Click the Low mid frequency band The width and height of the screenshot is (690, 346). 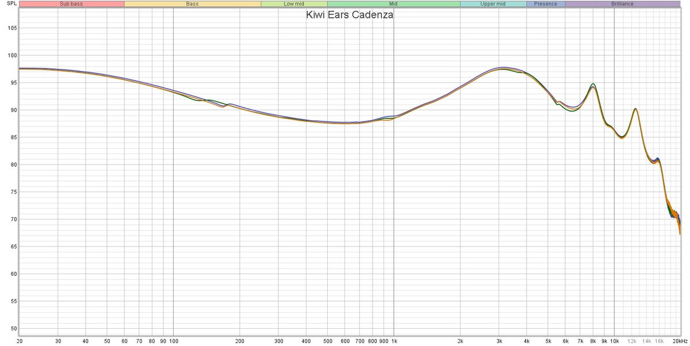point(294,4)
